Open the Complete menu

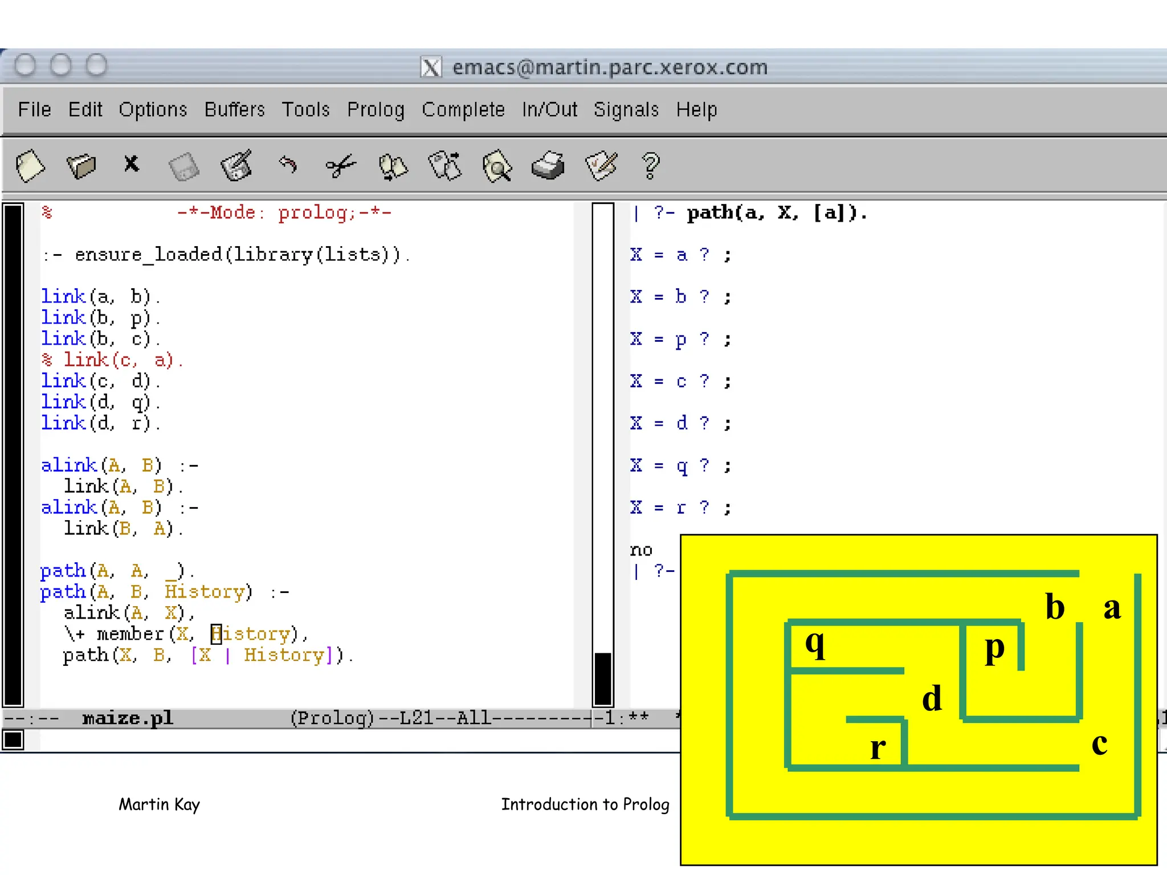tap(463, 109)
